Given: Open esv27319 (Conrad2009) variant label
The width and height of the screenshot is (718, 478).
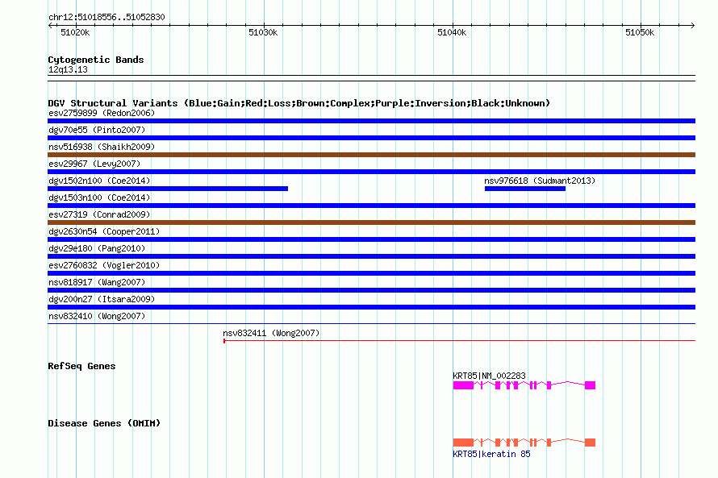Looking at the screenshot, I should 99,214.
